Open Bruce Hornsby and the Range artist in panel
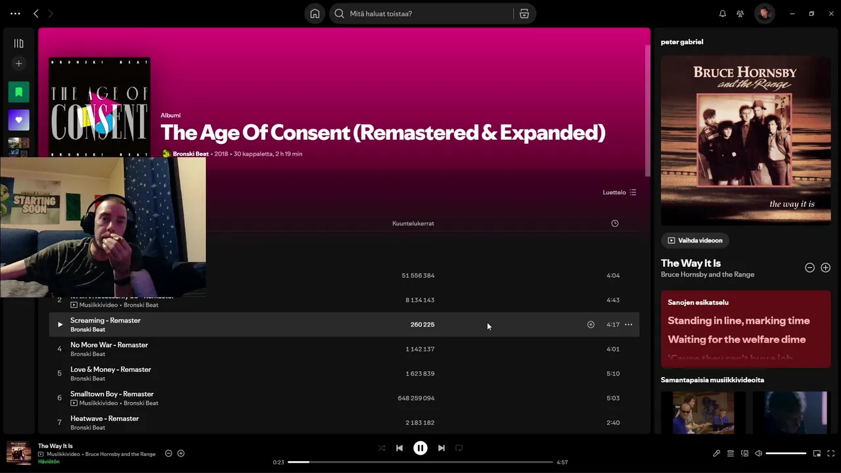The width and height of the screenshot is (841, 473). (708, 275)
